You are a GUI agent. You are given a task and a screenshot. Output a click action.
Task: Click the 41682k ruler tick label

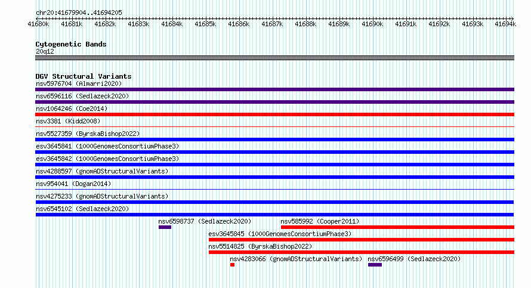pyautogui.click(x=105, y=24)
